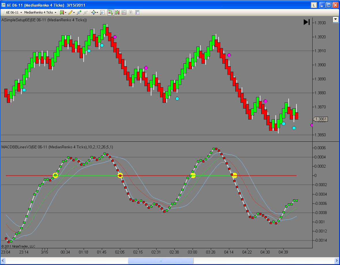
Task: Open the chart properties icon
Action: click(x=137, y=13)
